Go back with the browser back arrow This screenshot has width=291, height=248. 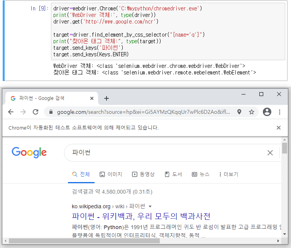click(11, 112)
